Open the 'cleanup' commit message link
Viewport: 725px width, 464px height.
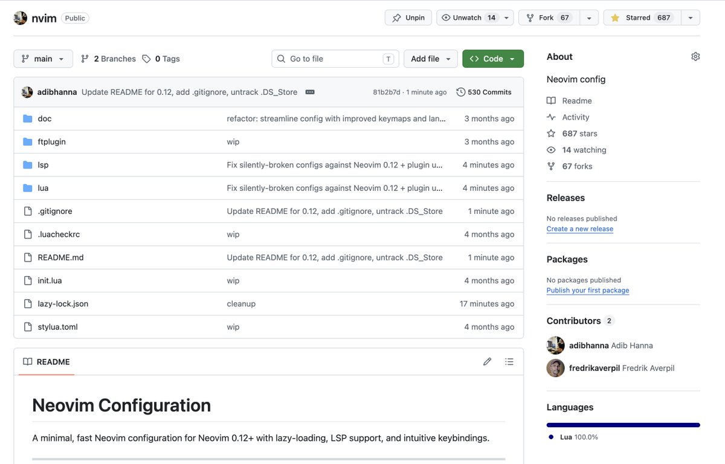click(241, 304)
